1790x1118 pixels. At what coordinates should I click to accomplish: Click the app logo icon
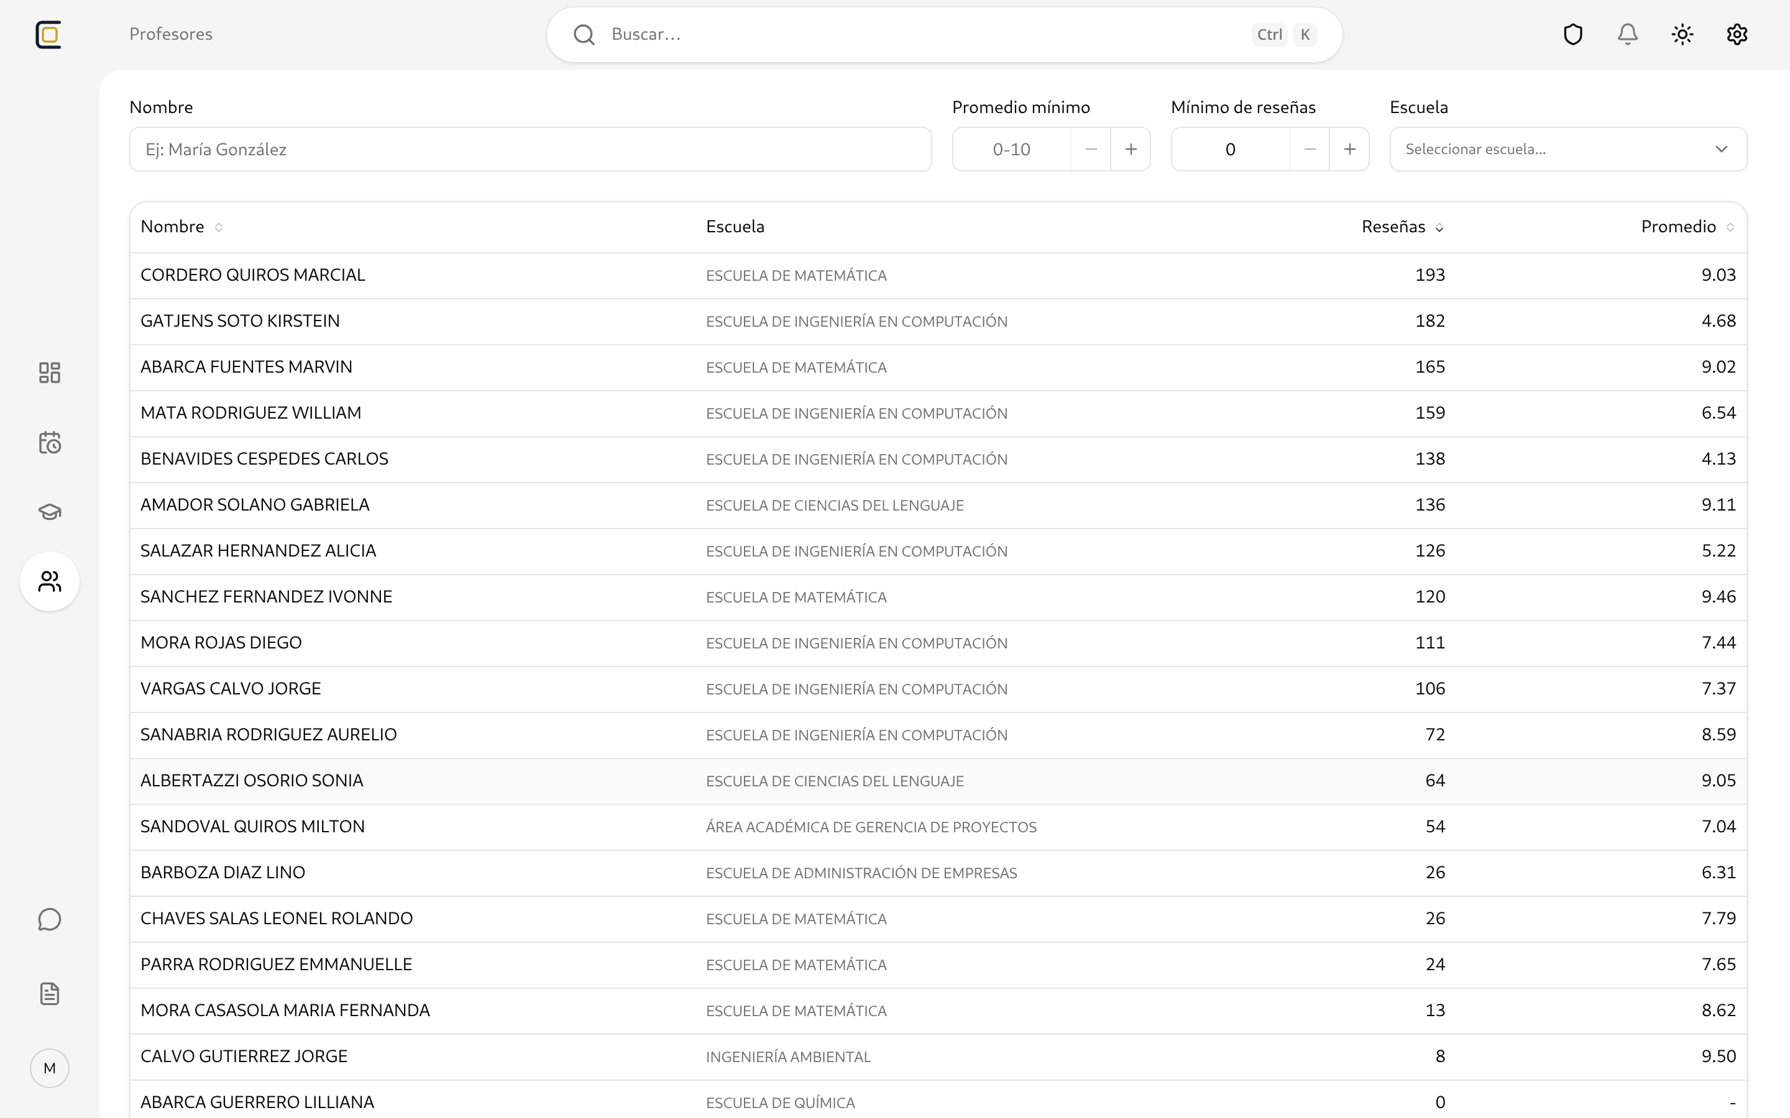coord(49,35)
